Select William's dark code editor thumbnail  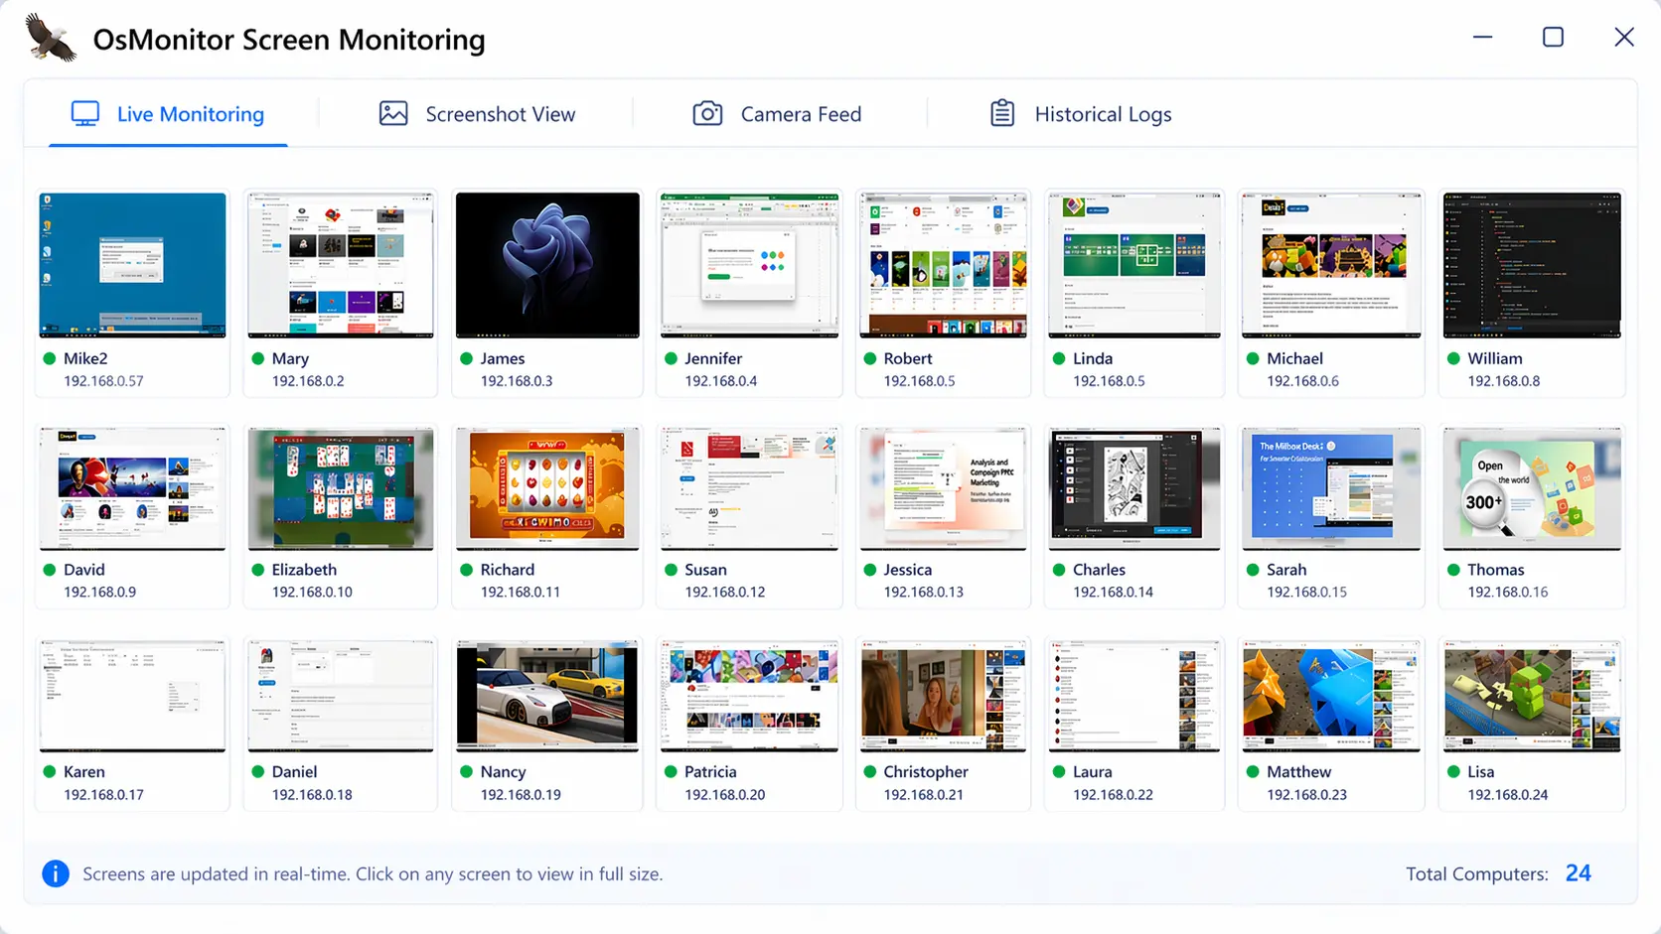click(x=1532, y=265)
